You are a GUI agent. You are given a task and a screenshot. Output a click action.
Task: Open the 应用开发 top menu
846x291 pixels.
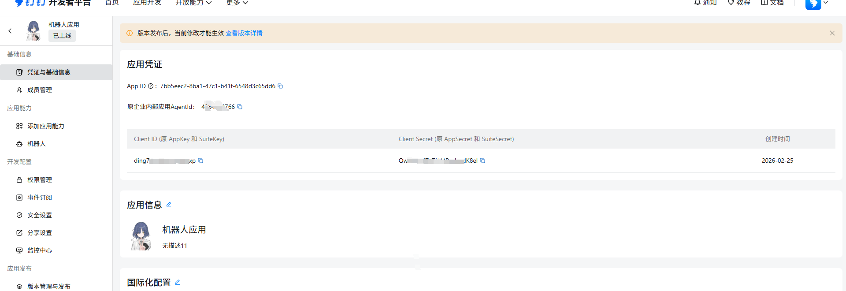(x=147, y=3)
